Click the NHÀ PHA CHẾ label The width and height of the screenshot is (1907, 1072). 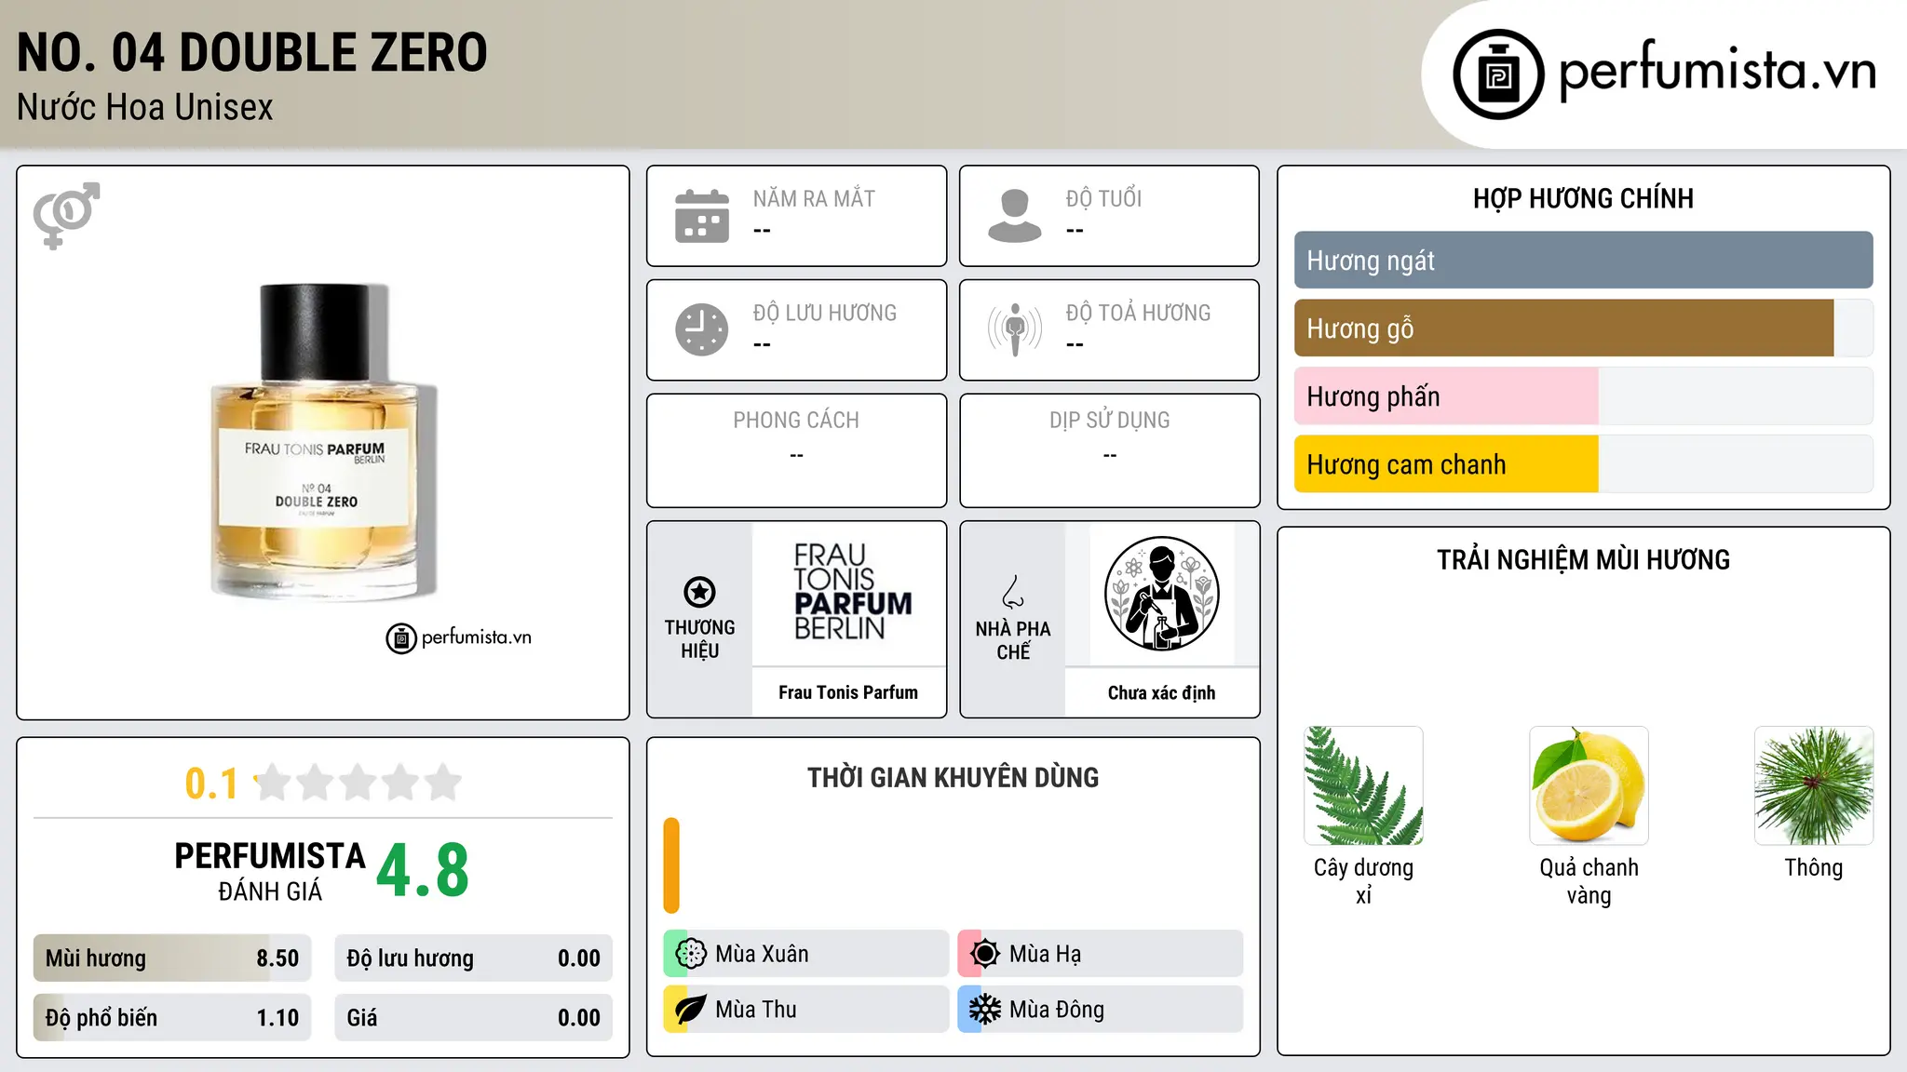1013,640
